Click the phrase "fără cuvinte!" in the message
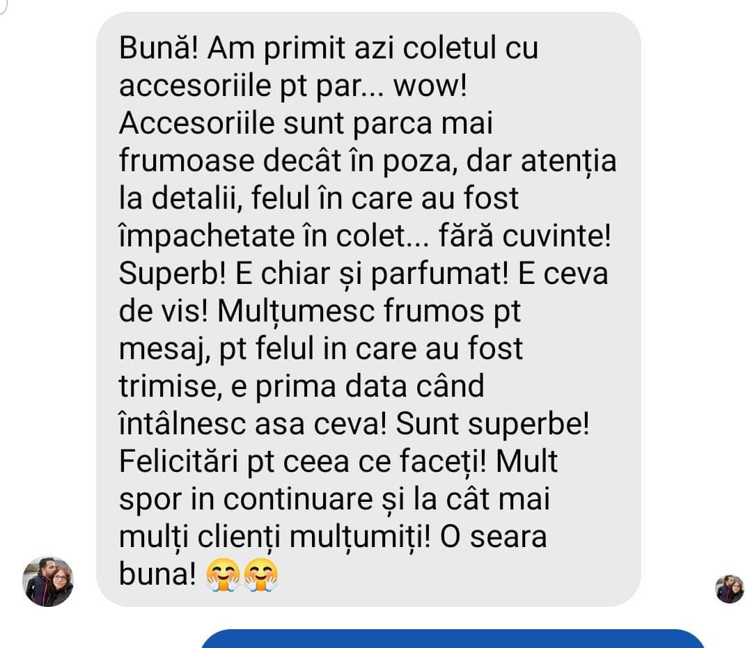 point(525,236)
